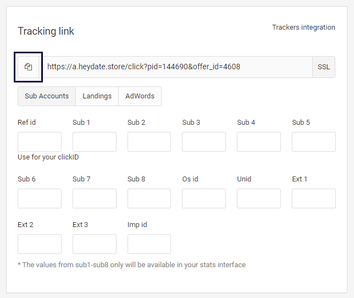Image resolution: width=354 pixels, height=298 pixels.
Task: Select the Unid input box
Action: point(259,198)
